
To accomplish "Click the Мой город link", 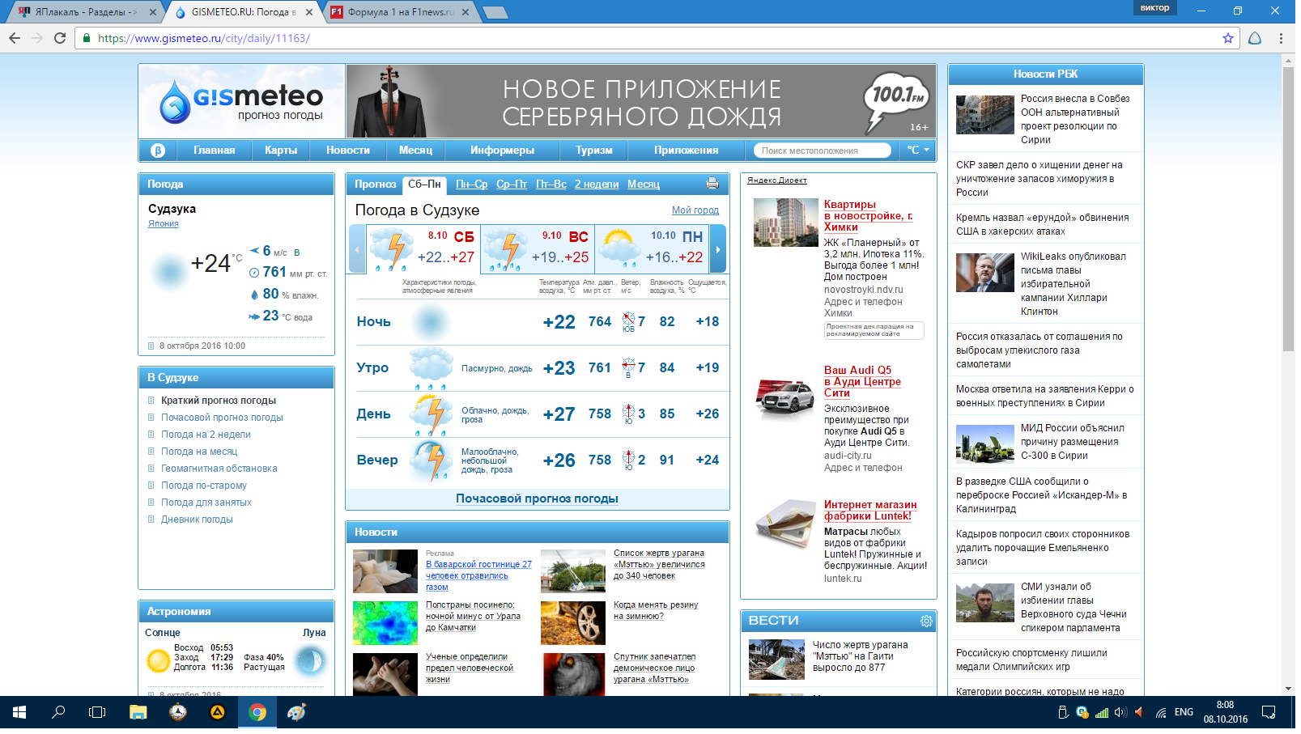I will tap(695, 210).
